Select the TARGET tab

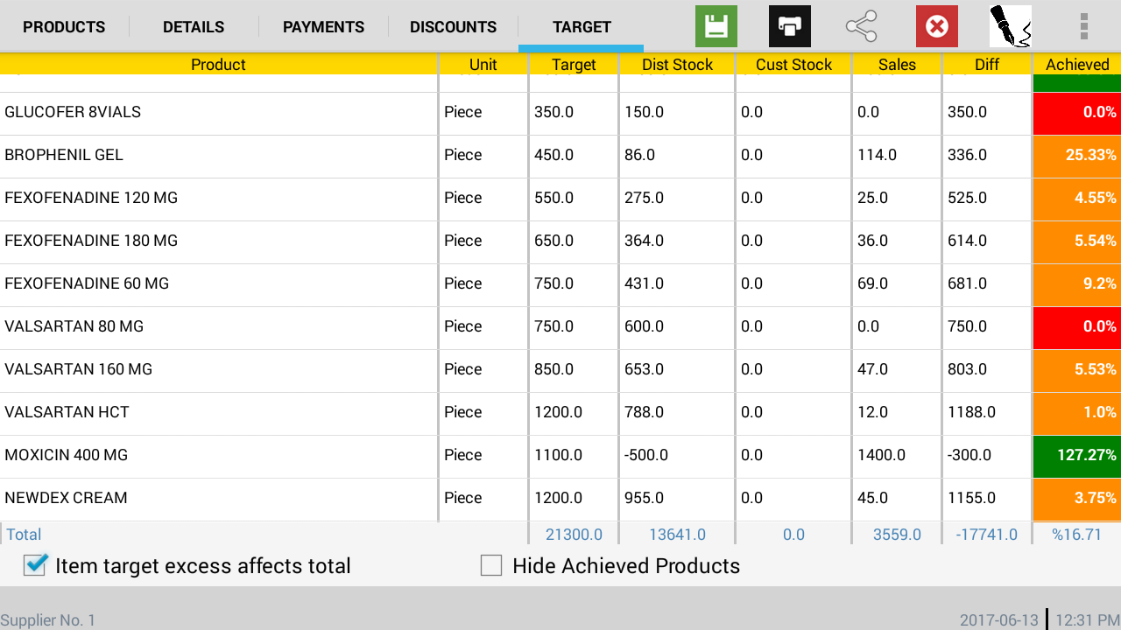(582, 27)
